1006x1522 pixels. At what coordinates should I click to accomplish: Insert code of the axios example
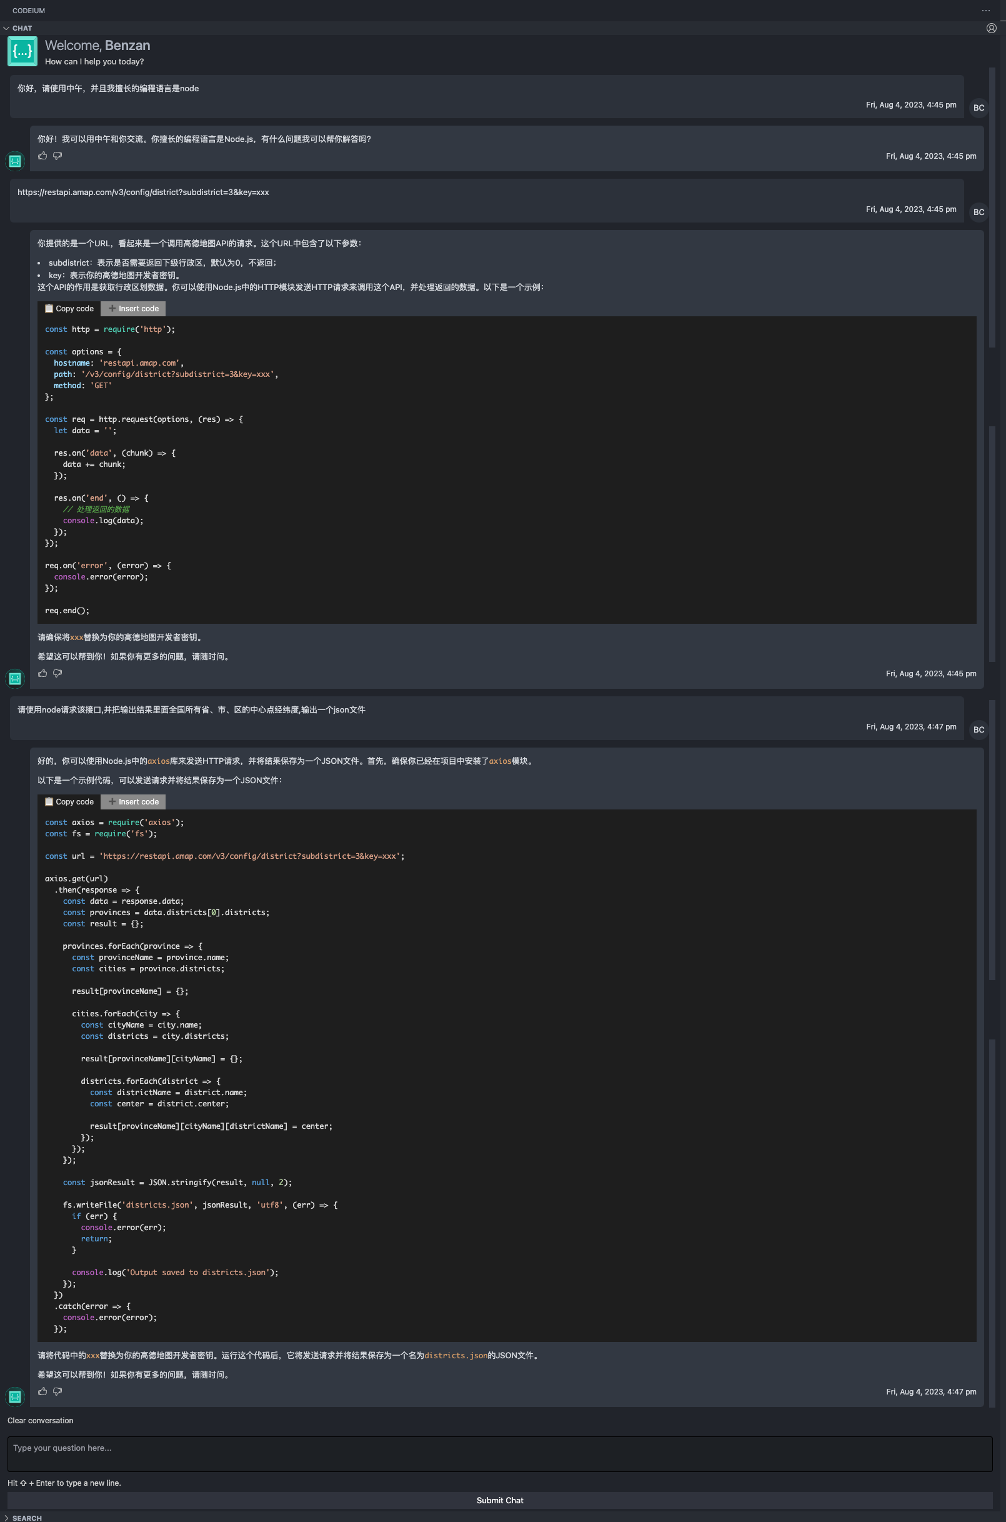[134, 801]
